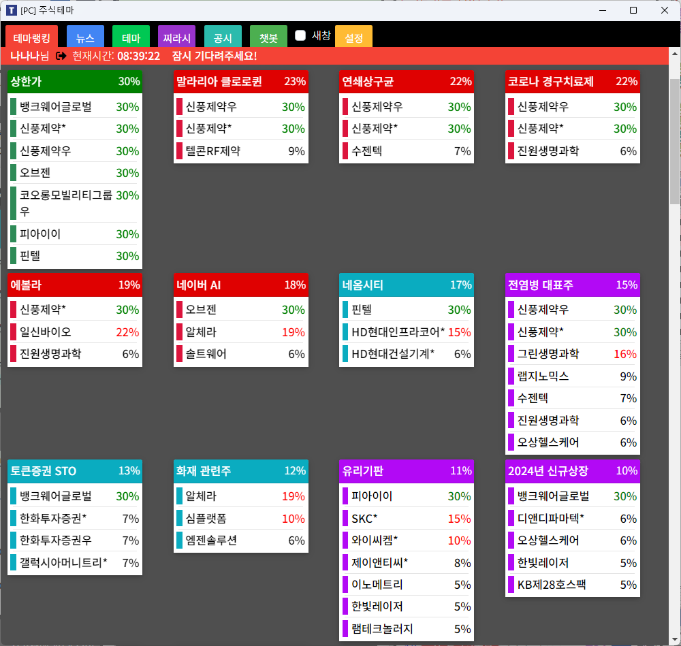
Task: Open the 공시 tab
Action: click(223, 37)
